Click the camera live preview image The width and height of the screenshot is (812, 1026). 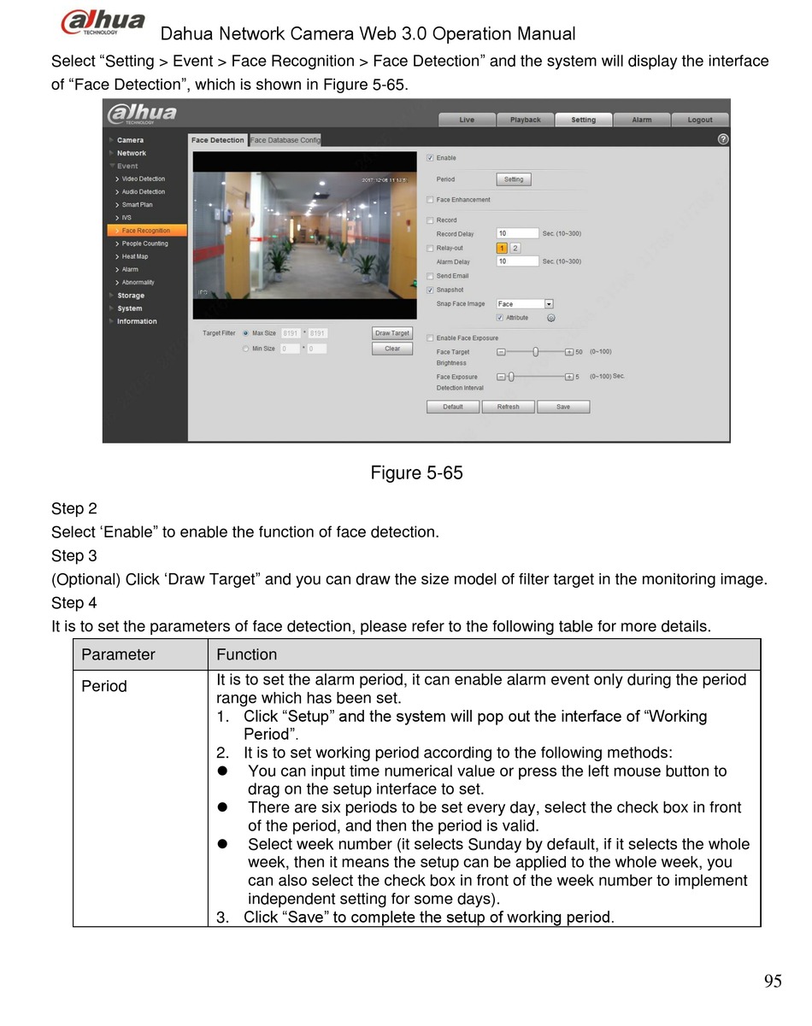click(305, 235)
